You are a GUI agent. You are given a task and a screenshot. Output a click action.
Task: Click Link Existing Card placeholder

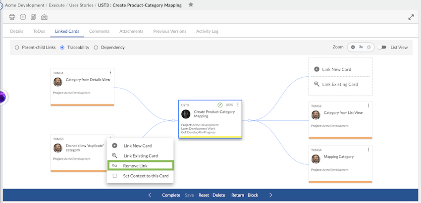[340, 84]
